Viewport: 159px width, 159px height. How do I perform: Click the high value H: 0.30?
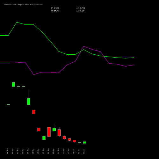(80, 8)
